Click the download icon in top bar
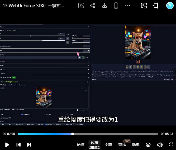Screen dimensions: 176x150 [x=104, y=6]
